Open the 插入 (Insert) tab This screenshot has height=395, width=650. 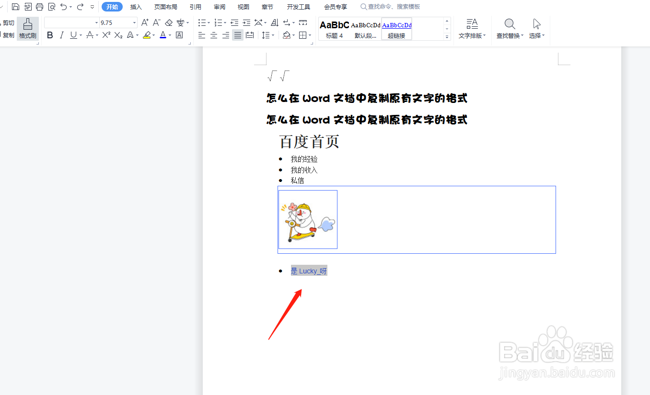coord(136,7)
